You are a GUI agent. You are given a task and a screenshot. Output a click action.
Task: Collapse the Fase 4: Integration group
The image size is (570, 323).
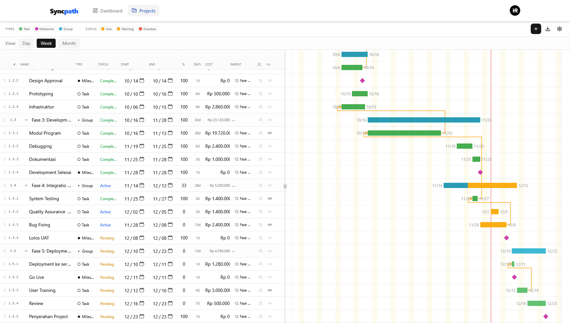coord(26,185)
